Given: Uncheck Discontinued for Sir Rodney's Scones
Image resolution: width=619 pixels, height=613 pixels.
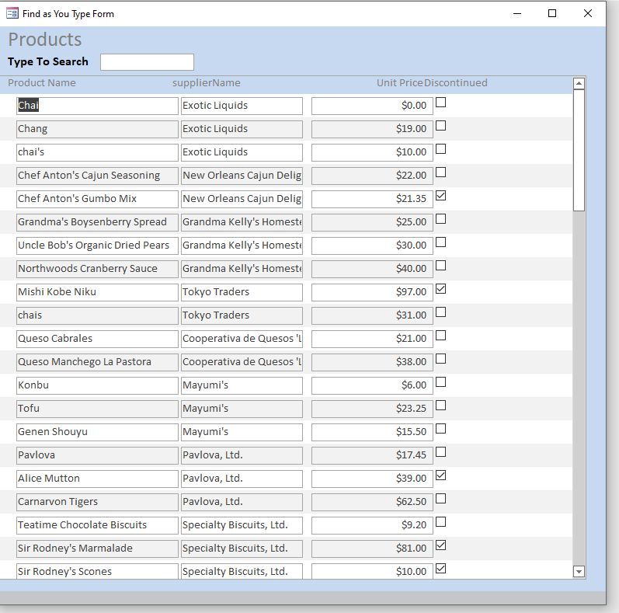Looking at the screenshot, I should click(440, 569).
